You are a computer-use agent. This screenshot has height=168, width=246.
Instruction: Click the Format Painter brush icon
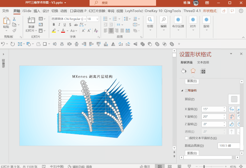(14, 30)
